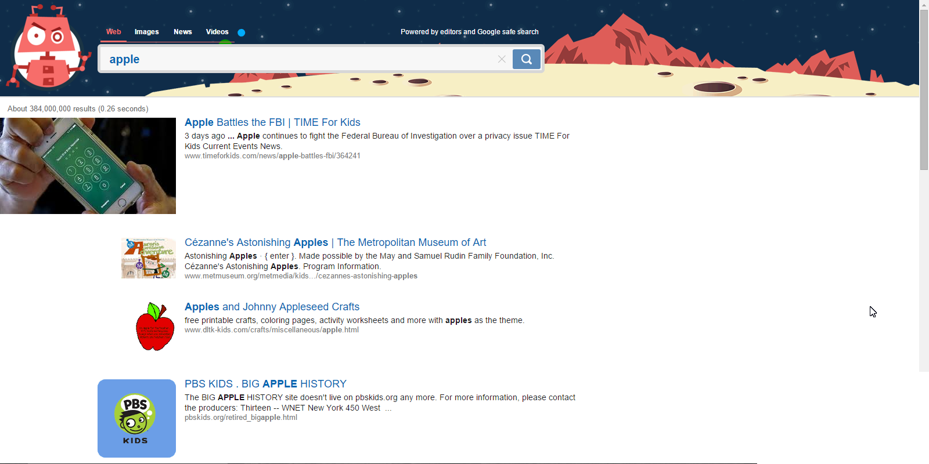
Task: Click the TIME For Kids result description
Action: 377,141
